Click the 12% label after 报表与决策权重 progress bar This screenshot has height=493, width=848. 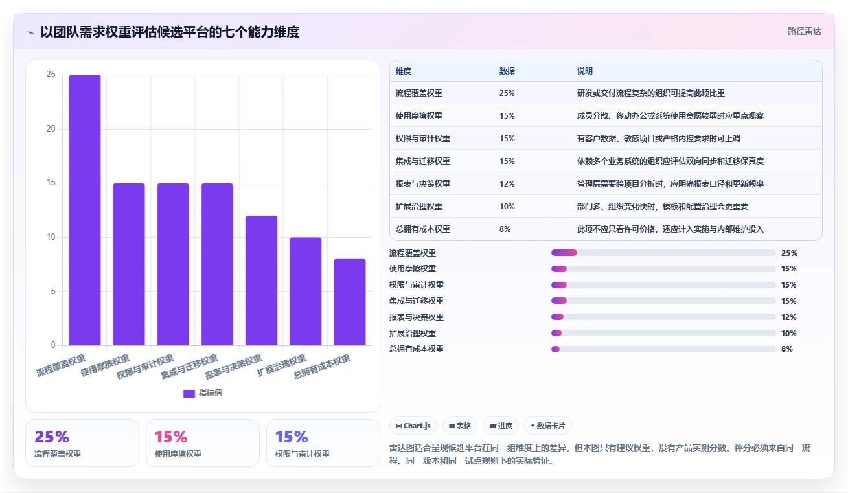coord(789,317)
